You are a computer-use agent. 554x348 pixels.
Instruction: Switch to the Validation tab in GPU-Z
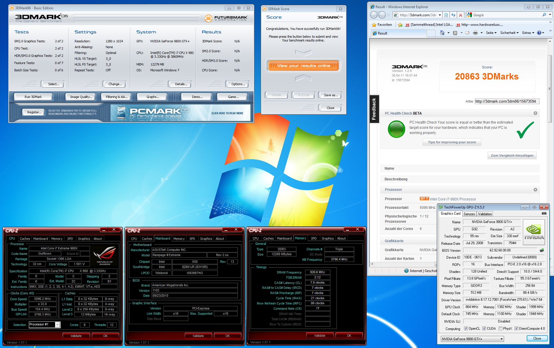pyautogui.click(x=485, y=214)
